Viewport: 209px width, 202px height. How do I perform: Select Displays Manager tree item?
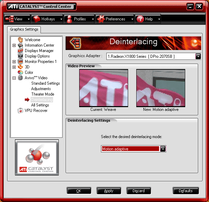(x=39, y=51)
